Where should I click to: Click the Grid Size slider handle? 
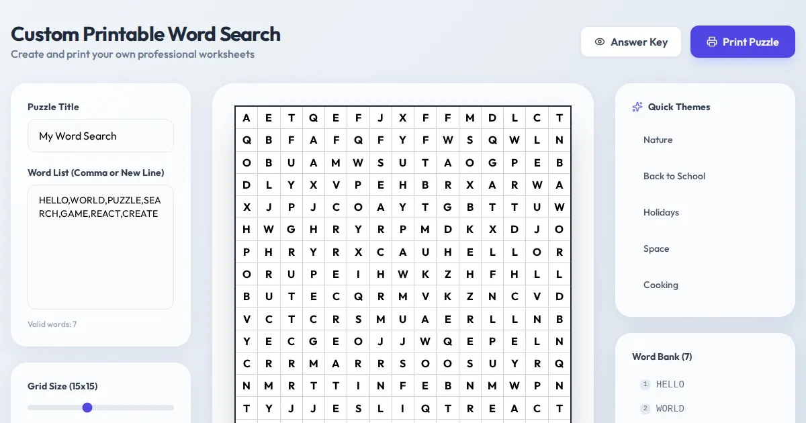pos(87,408)
